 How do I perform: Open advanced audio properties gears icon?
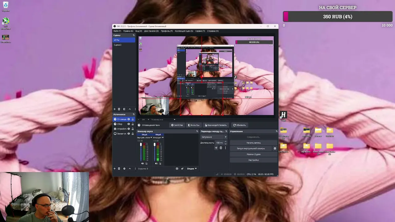click(x=182, y=169)
